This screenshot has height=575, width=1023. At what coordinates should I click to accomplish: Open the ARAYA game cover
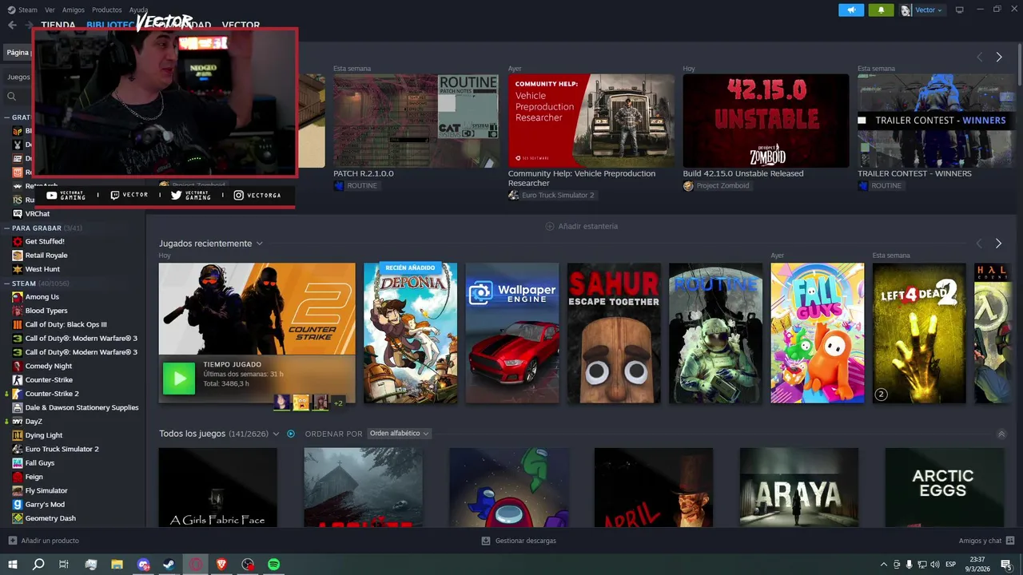pos(799,487)
